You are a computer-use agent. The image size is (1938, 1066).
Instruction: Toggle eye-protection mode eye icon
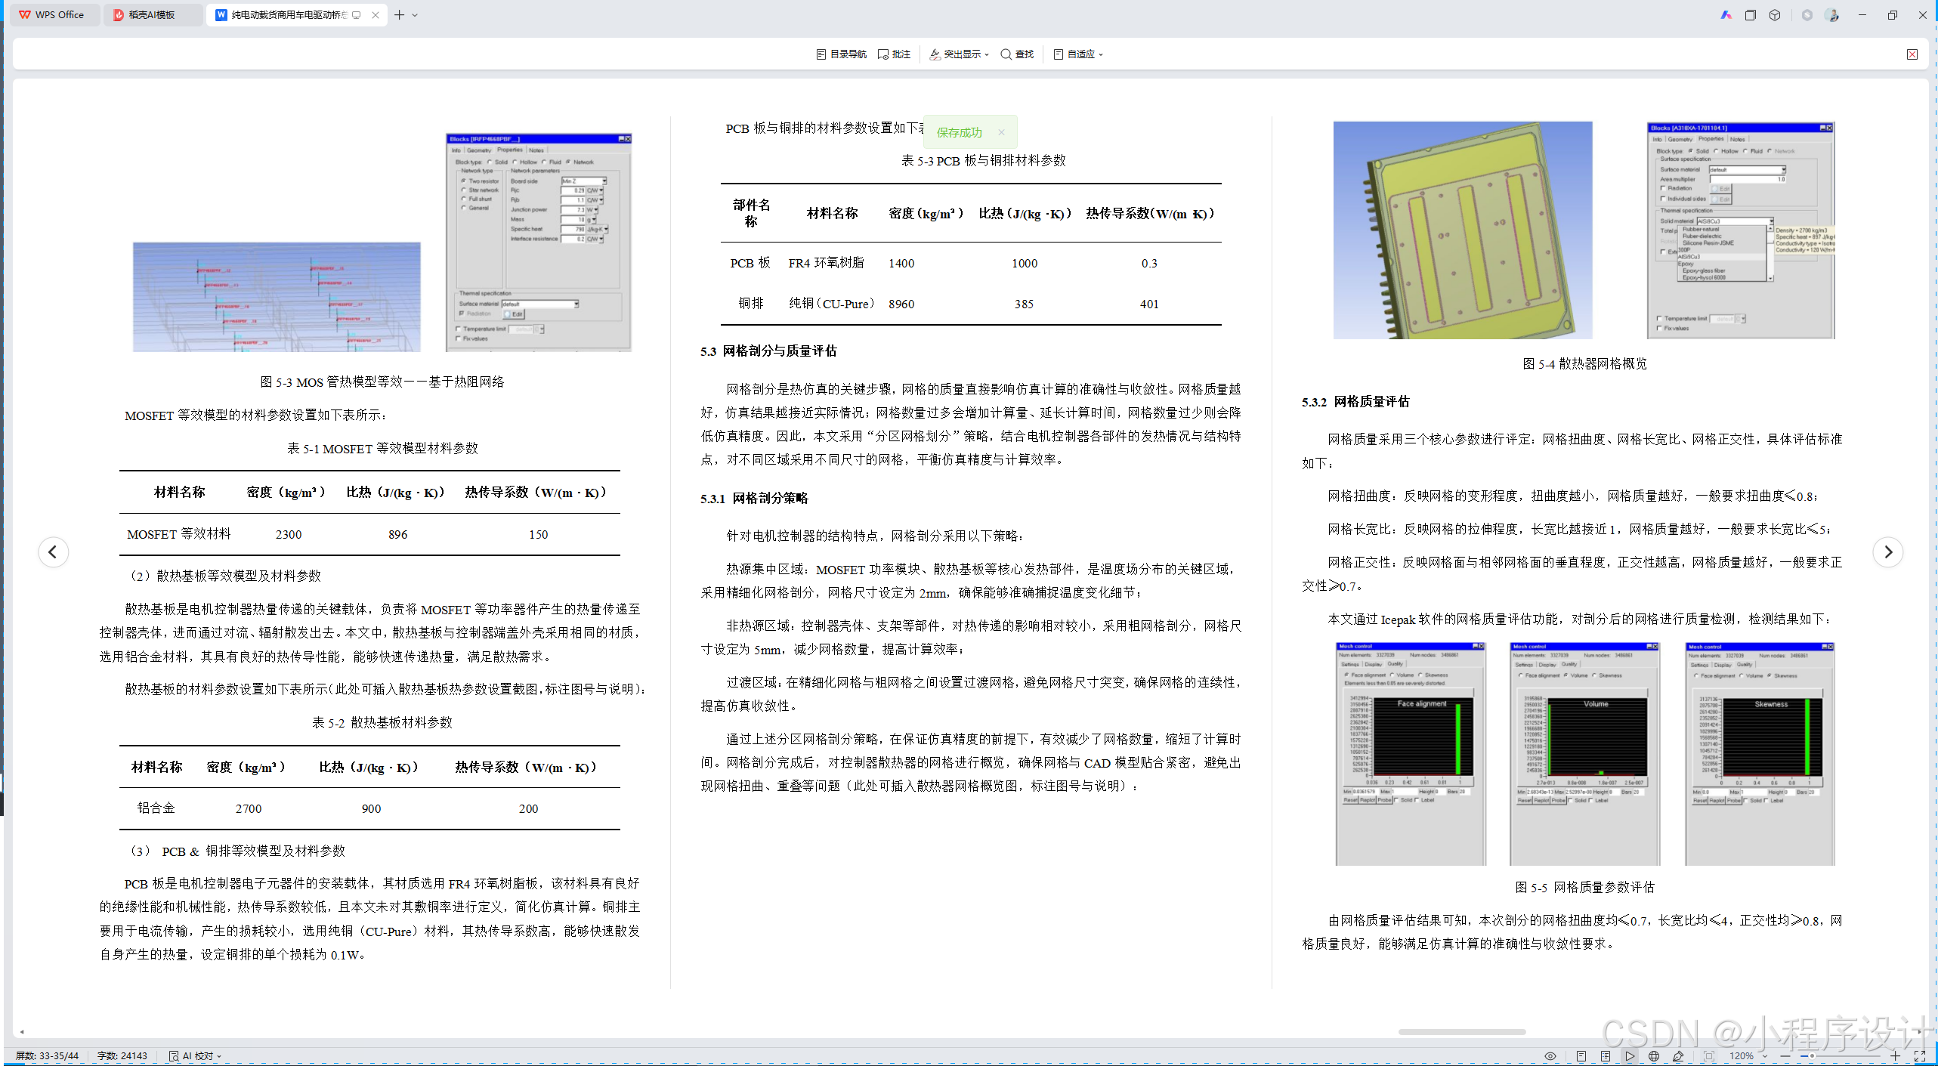click(x=1550, y=1056)
